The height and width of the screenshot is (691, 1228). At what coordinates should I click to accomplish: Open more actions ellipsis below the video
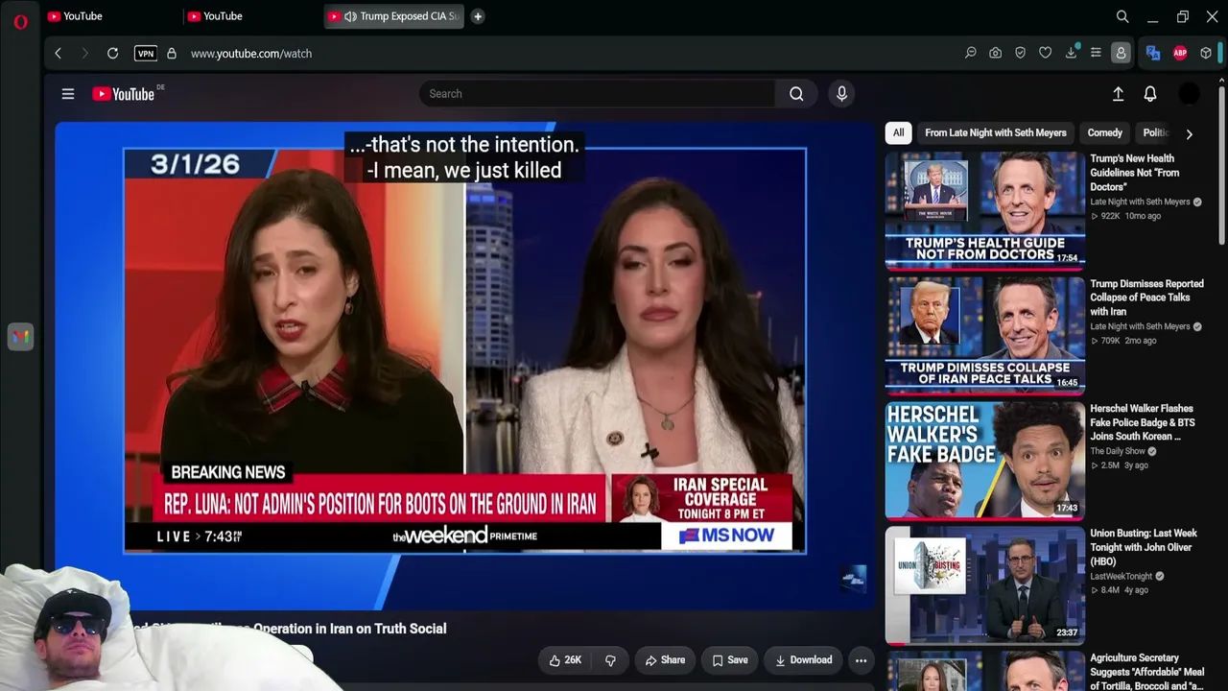pos(861,660)
